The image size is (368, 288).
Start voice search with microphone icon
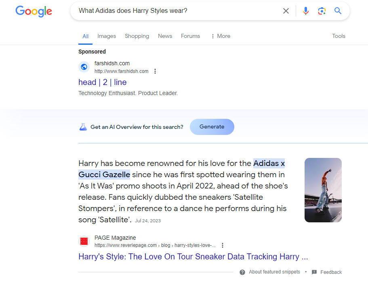click(x=306, y=11)
